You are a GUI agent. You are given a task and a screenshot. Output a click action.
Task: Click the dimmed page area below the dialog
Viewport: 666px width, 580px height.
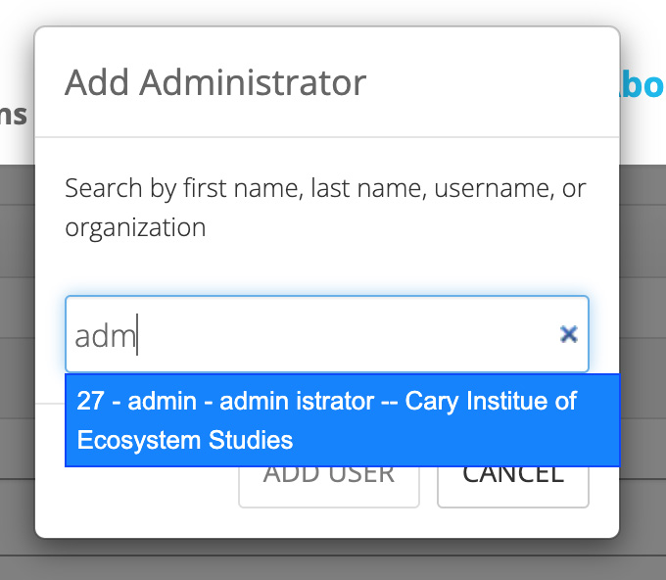pyautogui.click(x=333, y=560)
